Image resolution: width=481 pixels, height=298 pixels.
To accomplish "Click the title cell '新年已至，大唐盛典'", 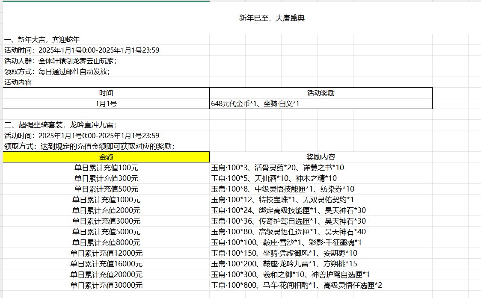I will click(271, 18).
